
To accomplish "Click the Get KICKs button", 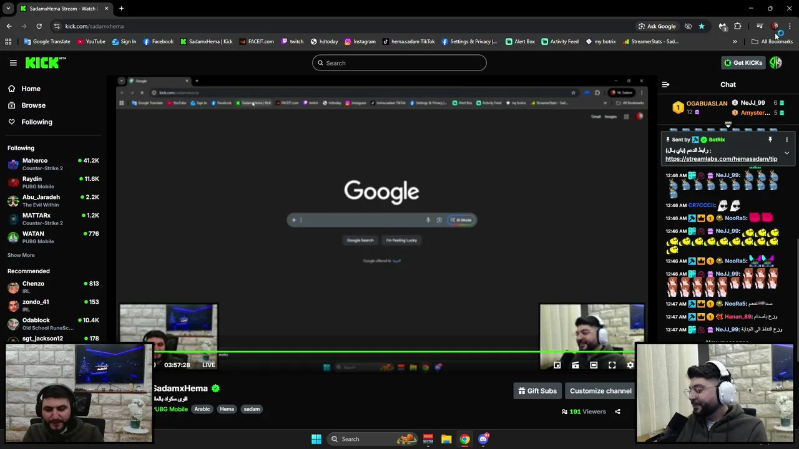I will 743,63.
